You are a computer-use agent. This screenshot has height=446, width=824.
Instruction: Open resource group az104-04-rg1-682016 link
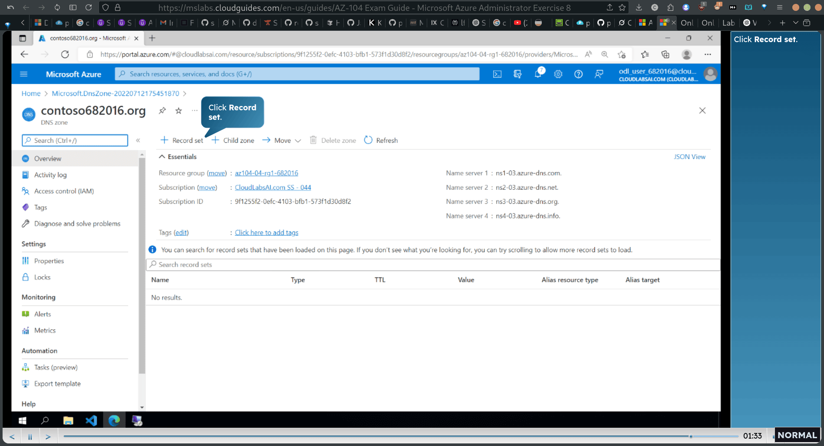point(266,173)
